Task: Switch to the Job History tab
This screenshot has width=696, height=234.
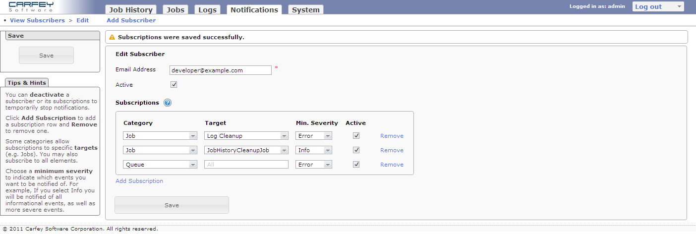Action: pos(131,10)
